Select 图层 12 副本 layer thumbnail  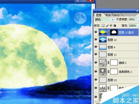tap(103, 32)
